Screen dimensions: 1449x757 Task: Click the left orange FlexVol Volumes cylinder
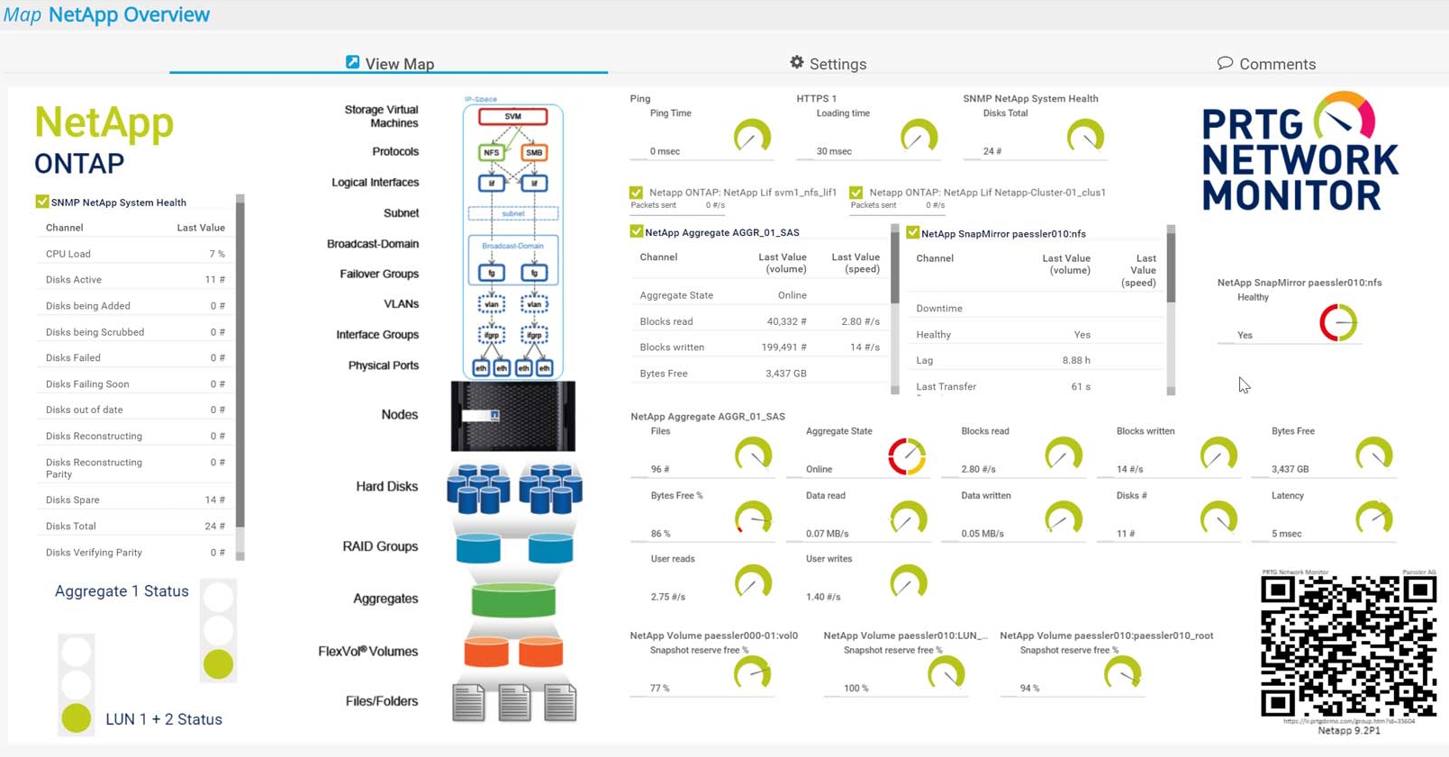(486, 652)
